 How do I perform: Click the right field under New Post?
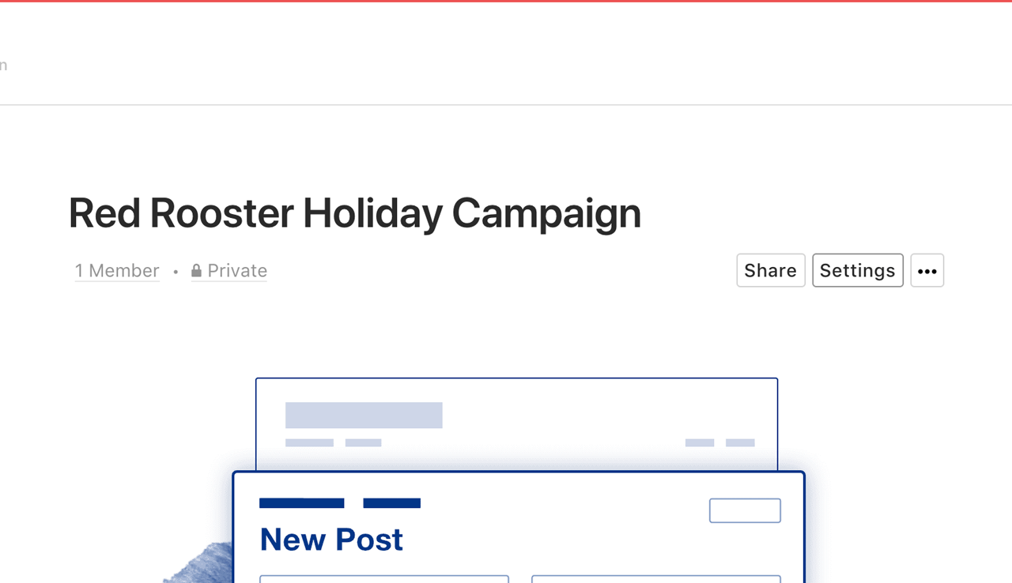[x=656, y=579]
